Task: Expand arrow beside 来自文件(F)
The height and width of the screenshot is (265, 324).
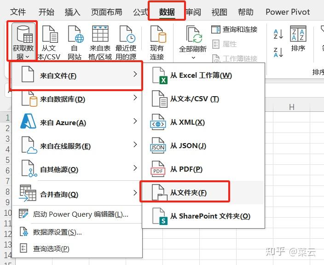Action: [135, 74]
